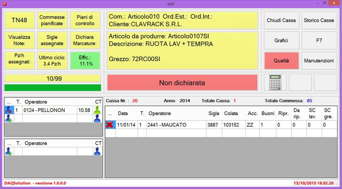Click the 10/99 counter field

point(53,78)
